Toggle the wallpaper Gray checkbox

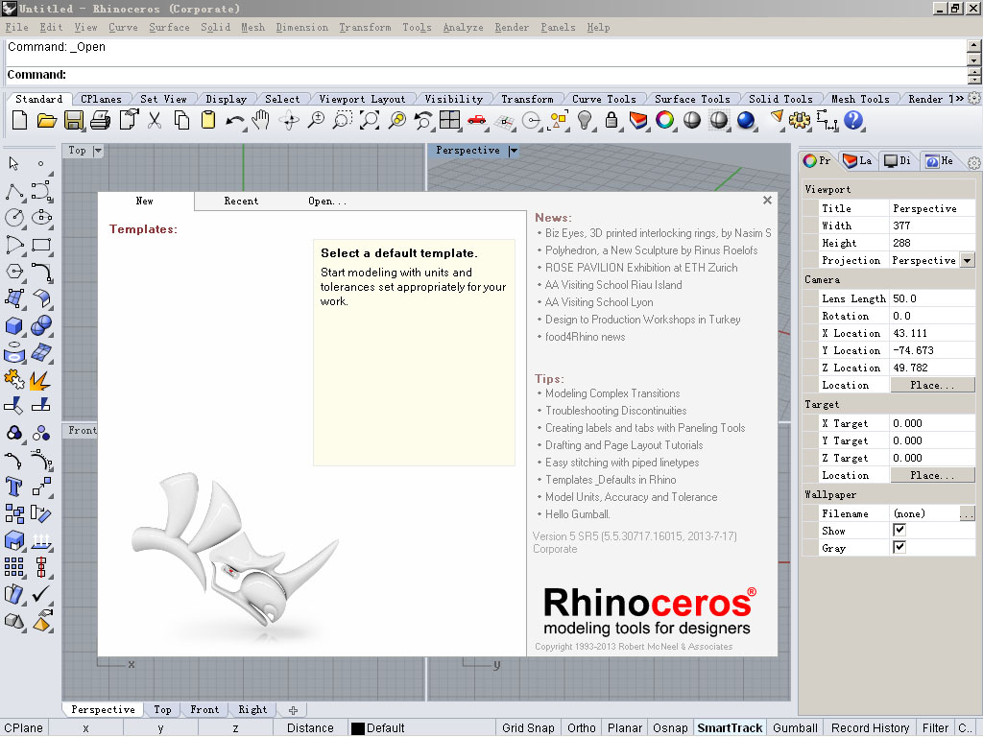[x=899, y=547]
